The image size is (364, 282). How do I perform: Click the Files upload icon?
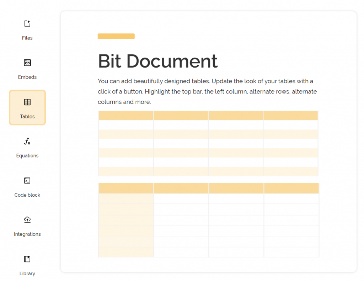[x=27, y=23]
